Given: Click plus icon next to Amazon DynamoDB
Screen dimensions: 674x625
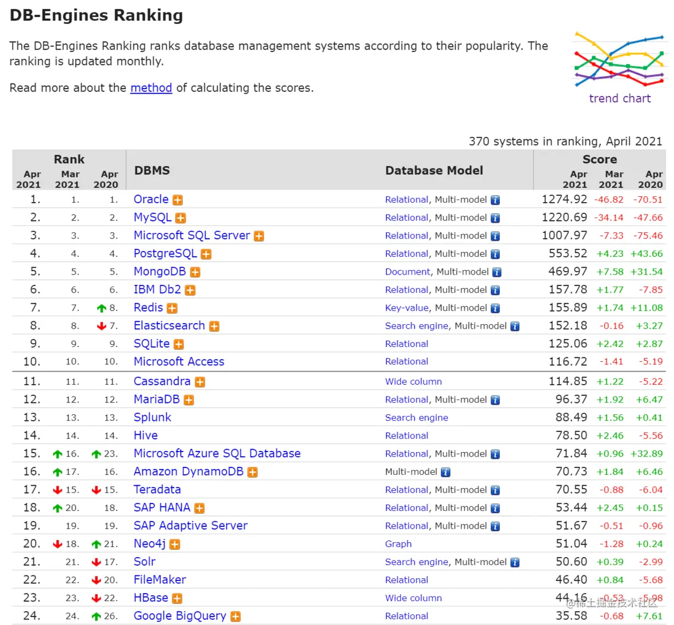Looking at the screenshot, I should pyautogui.click(x=252, y=472).
